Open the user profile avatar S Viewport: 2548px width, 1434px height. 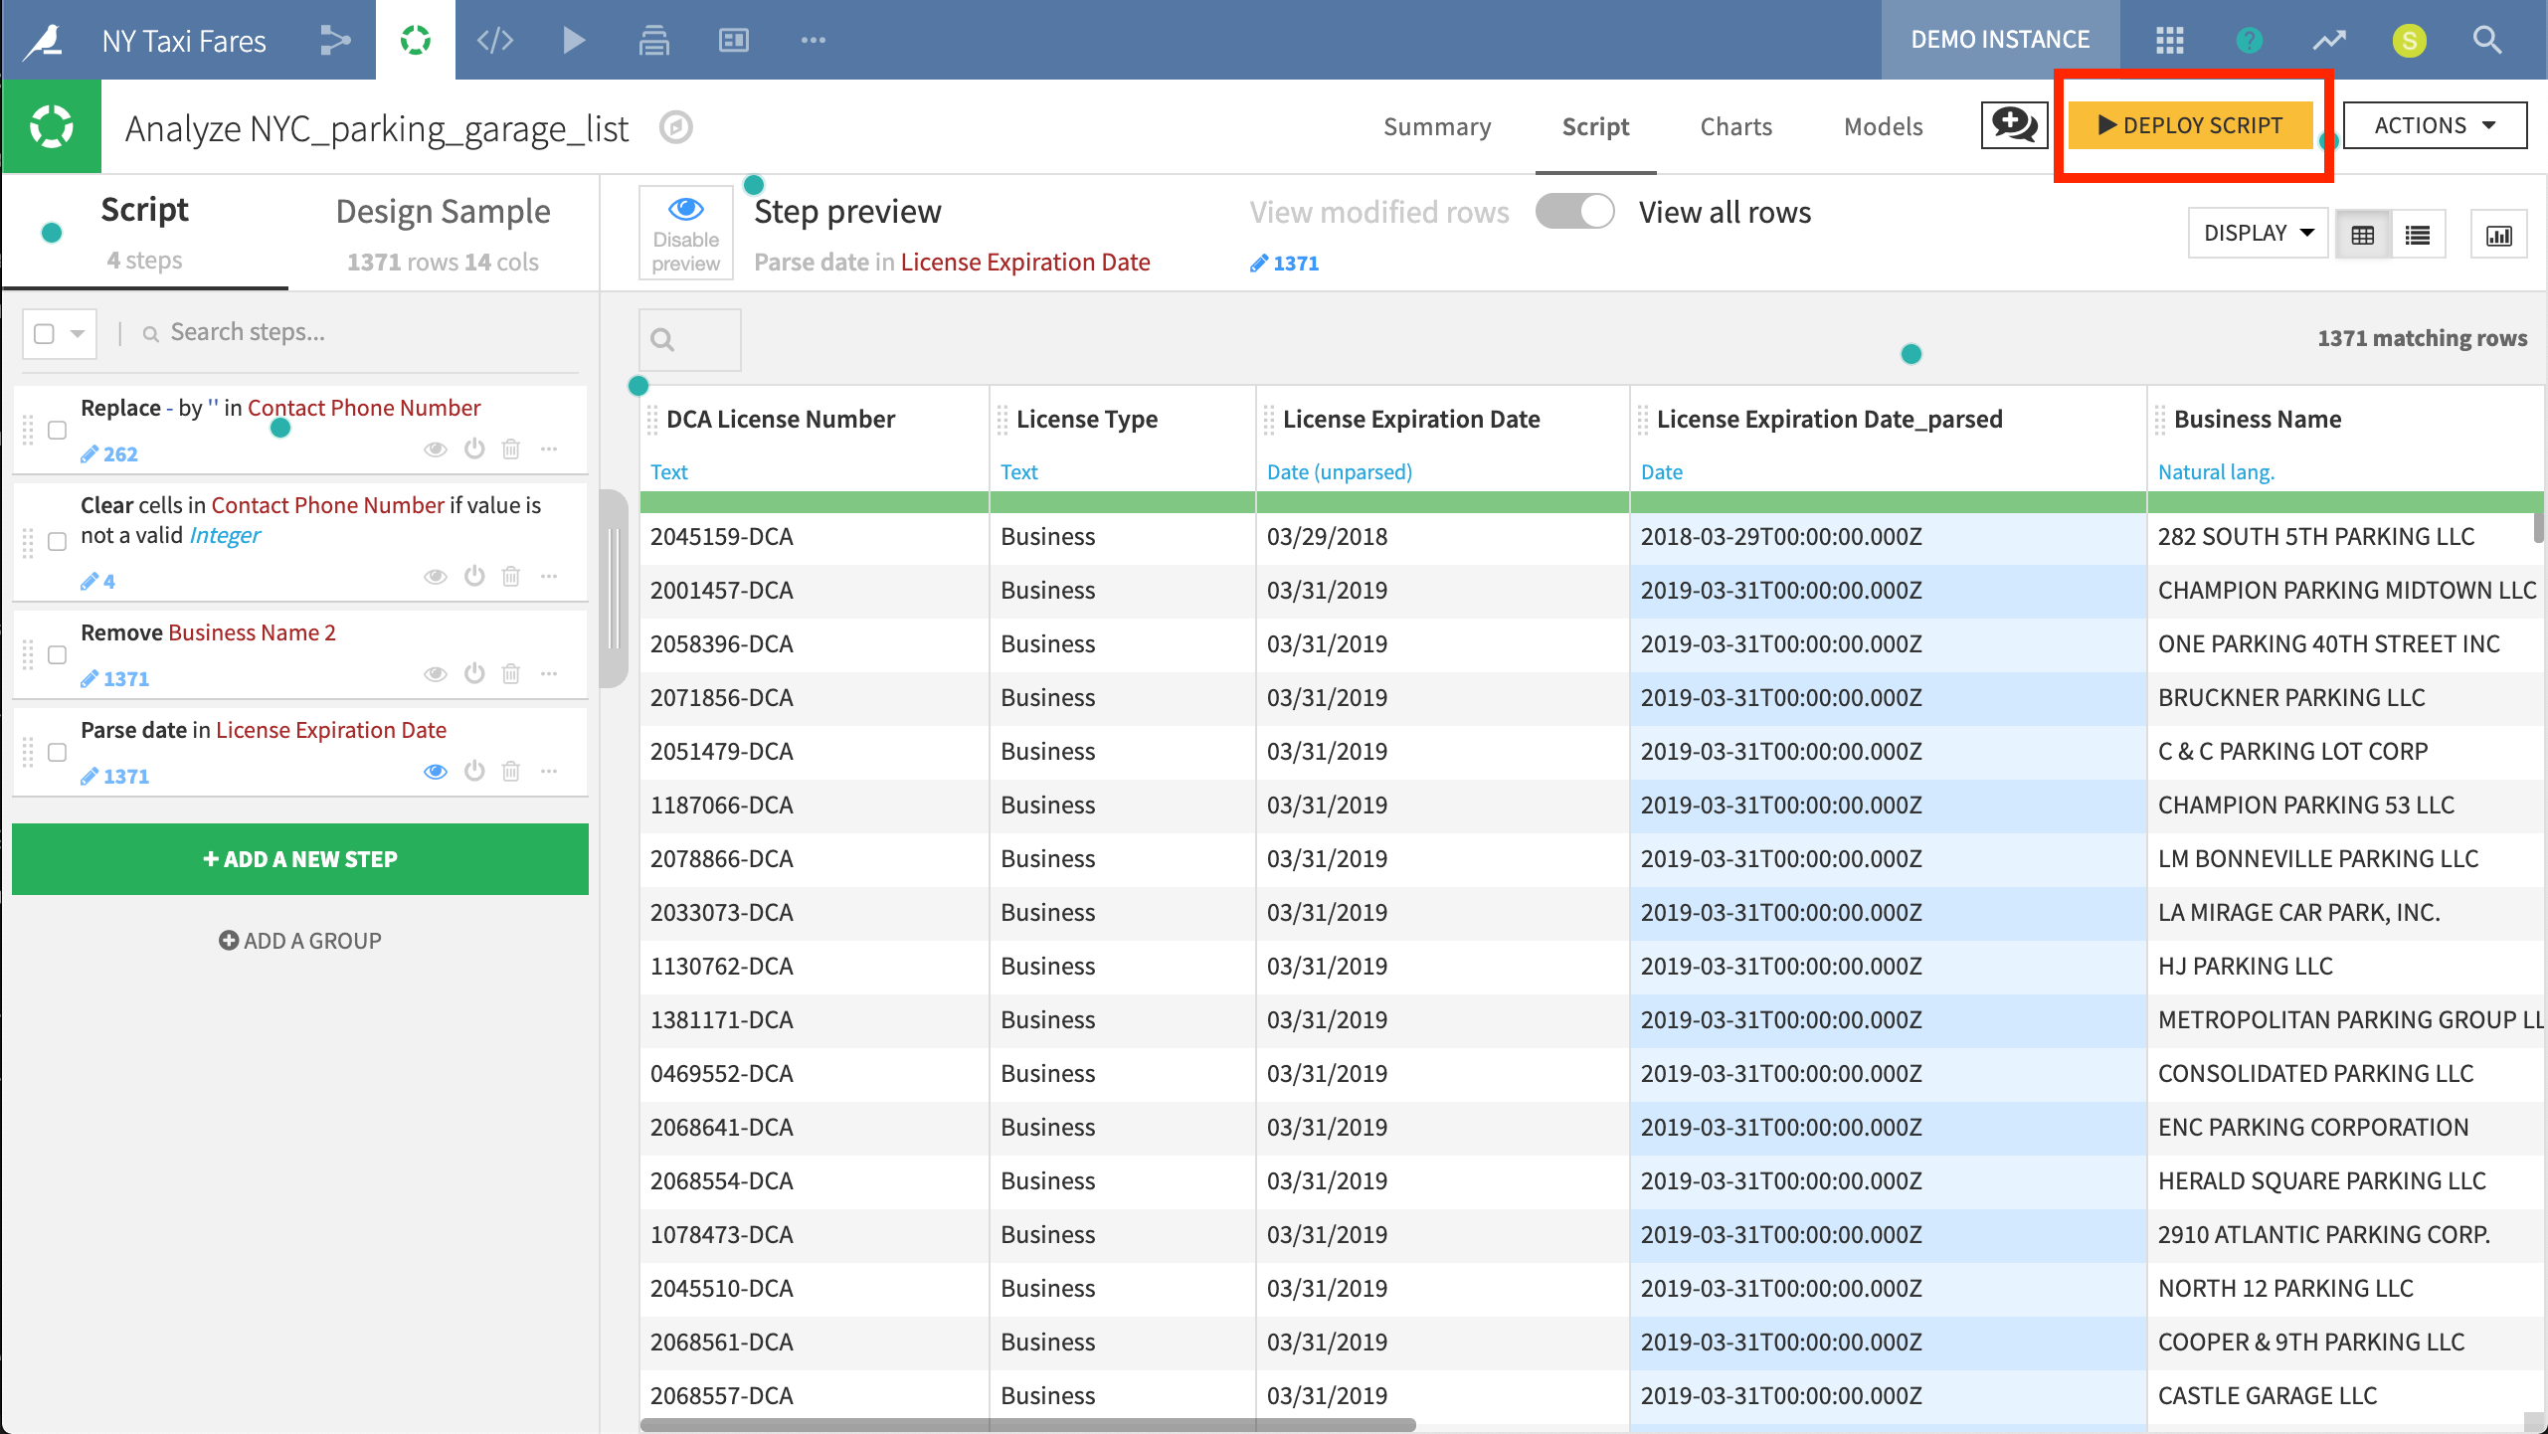(2409, 40)
